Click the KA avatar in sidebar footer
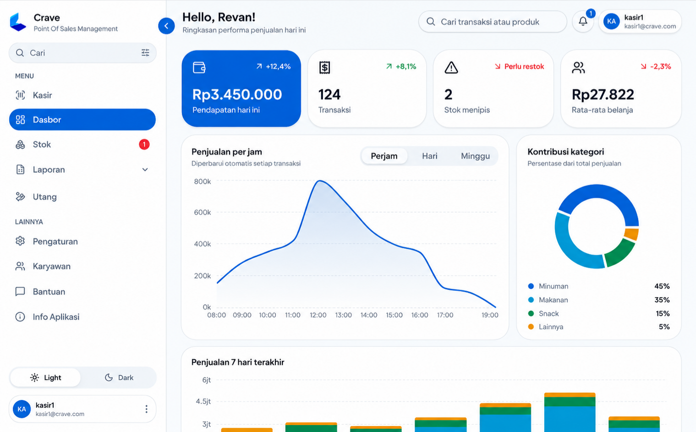The height and width of the screenshot is (432, 696). pyautogui.click(x=22, y=409)
